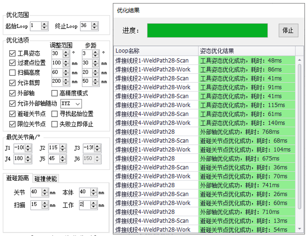The height and width of the screenshot is (236, 308).
Task: Click the J2 joint angle input field
Action: [53, 148]
